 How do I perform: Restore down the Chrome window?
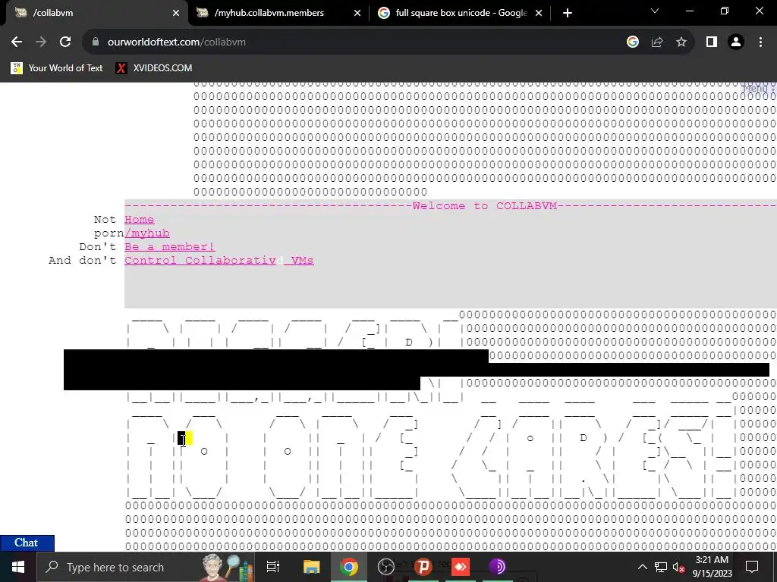click(x=725, y=11)
